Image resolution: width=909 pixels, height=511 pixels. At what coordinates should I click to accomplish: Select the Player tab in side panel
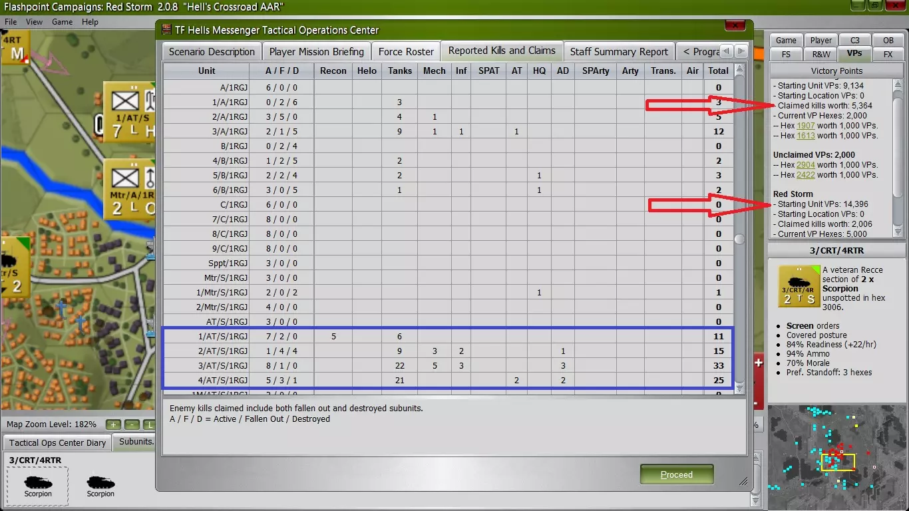[x=821, y=40]
